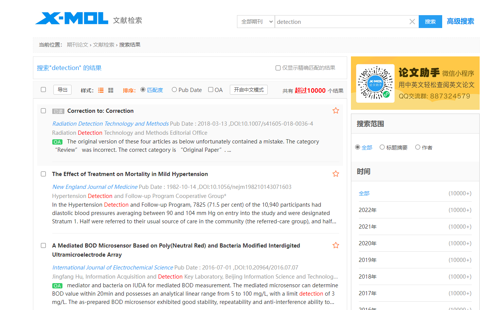The height and width of the screenshot is (310, 502).
Task: Click the green OA badge on first result
Action: coord(57,142)
